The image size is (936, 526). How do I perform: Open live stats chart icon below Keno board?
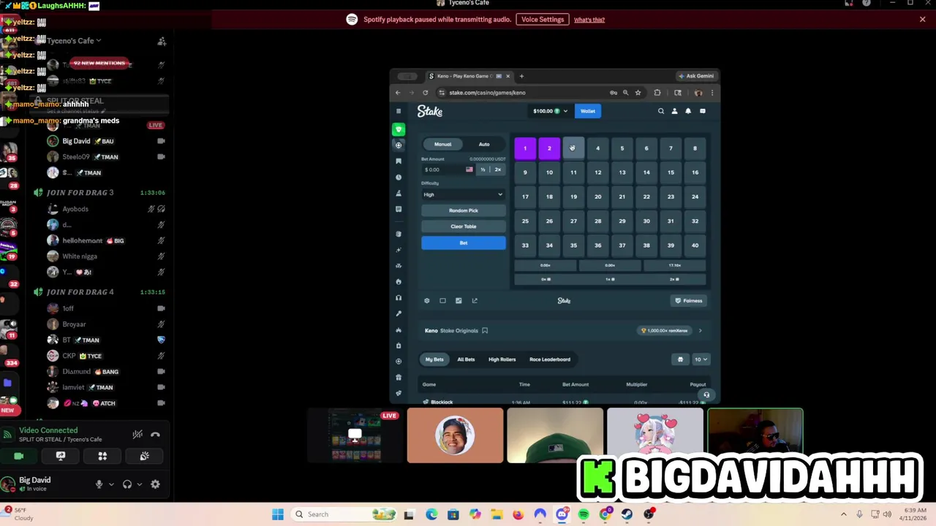click(458, 300)
